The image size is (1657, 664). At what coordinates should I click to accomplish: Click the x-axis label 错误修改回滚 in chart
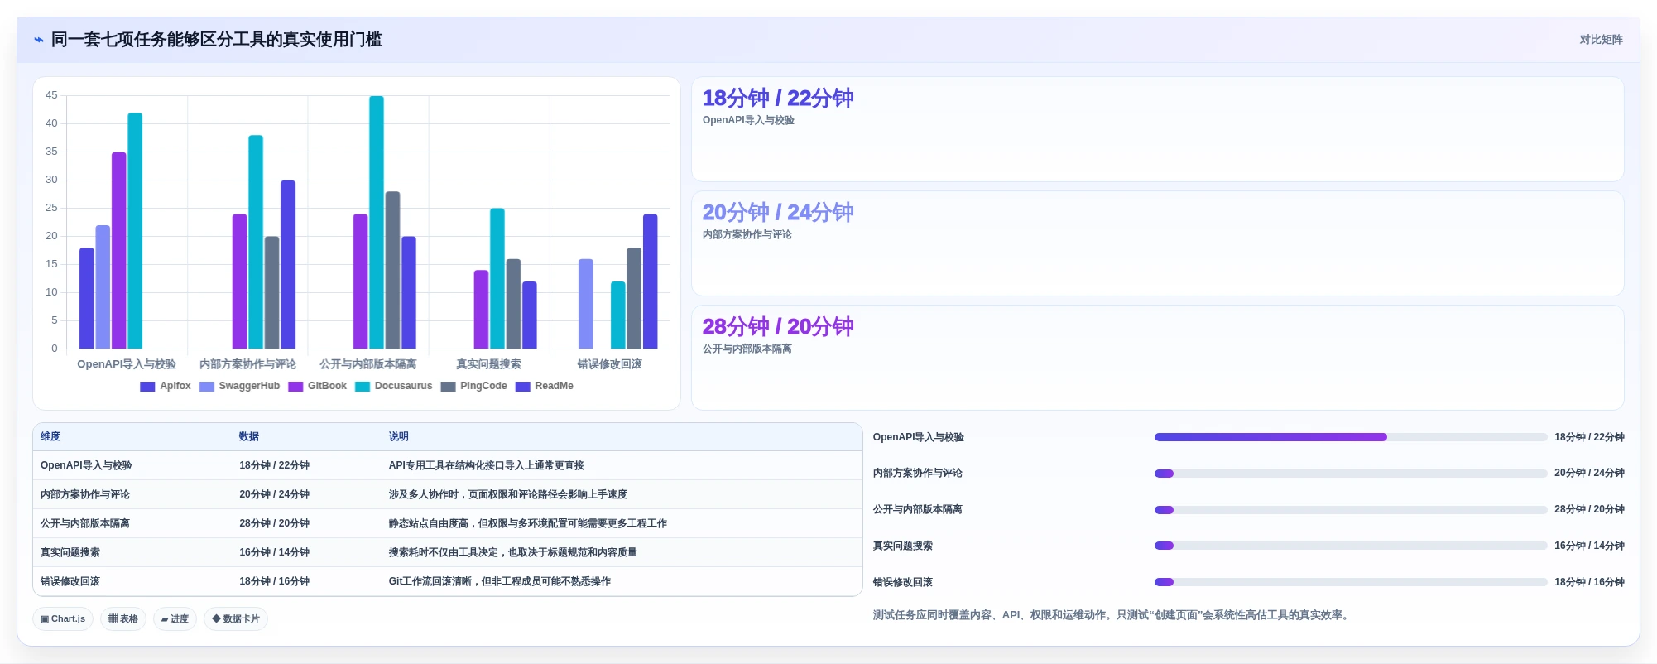tap(610, 364)
